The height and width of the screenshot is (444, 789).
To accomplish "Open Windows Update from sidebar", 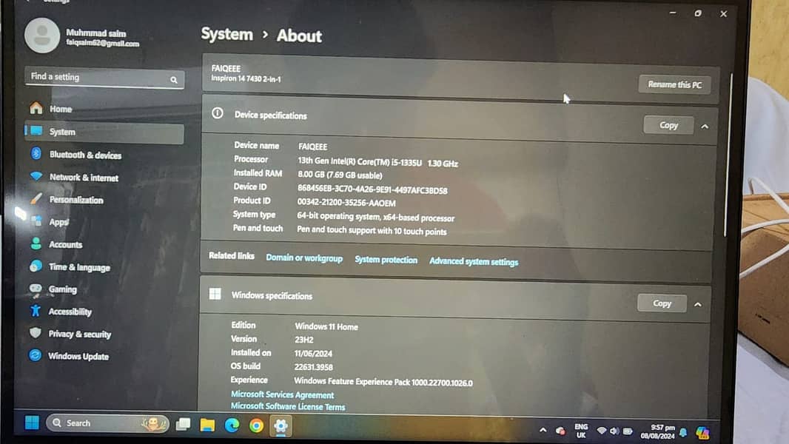I will (78, 356).
